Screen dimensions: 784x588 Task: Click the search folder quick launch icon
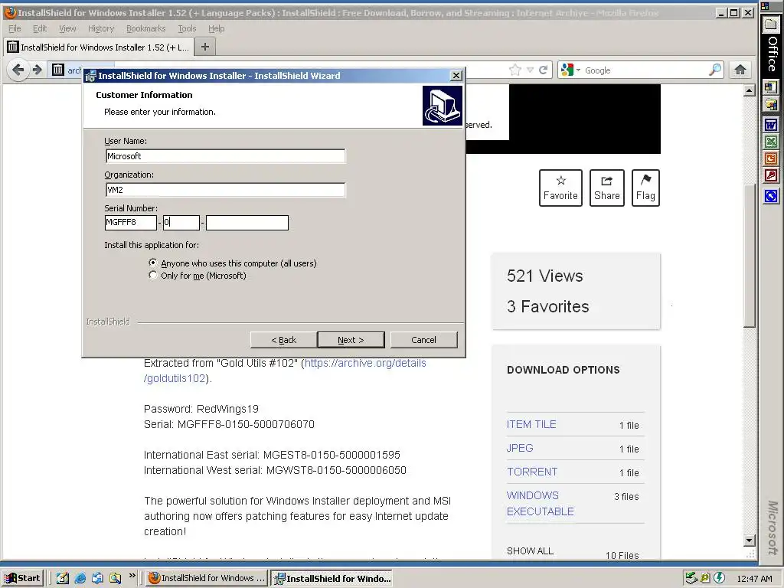click(x=116, y=578)
